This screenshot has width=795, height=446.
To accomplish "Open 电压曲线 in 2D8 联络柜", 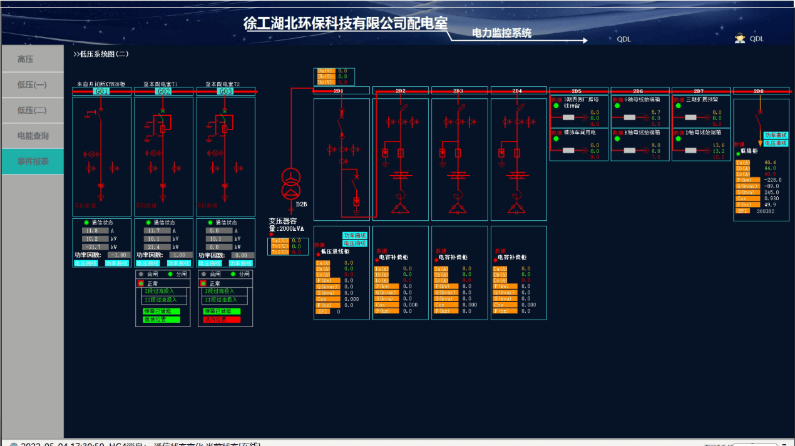I will (776, 143).
